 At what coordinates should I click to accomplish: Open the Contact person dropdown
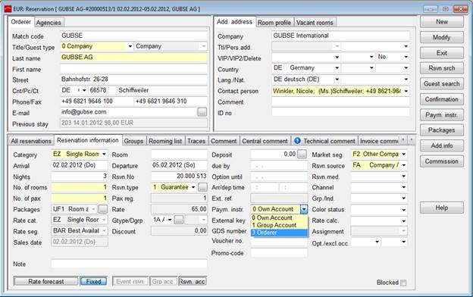click(406, 91)
